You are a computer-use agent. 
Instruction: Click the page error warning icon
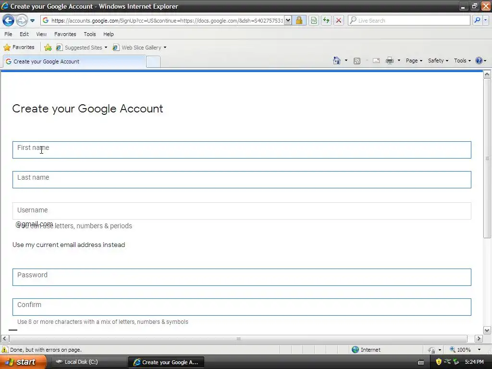pos(5,350)
